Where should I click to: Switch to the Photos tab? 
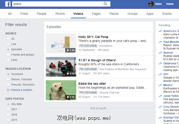pyautogui.click(x=60, y=14)
